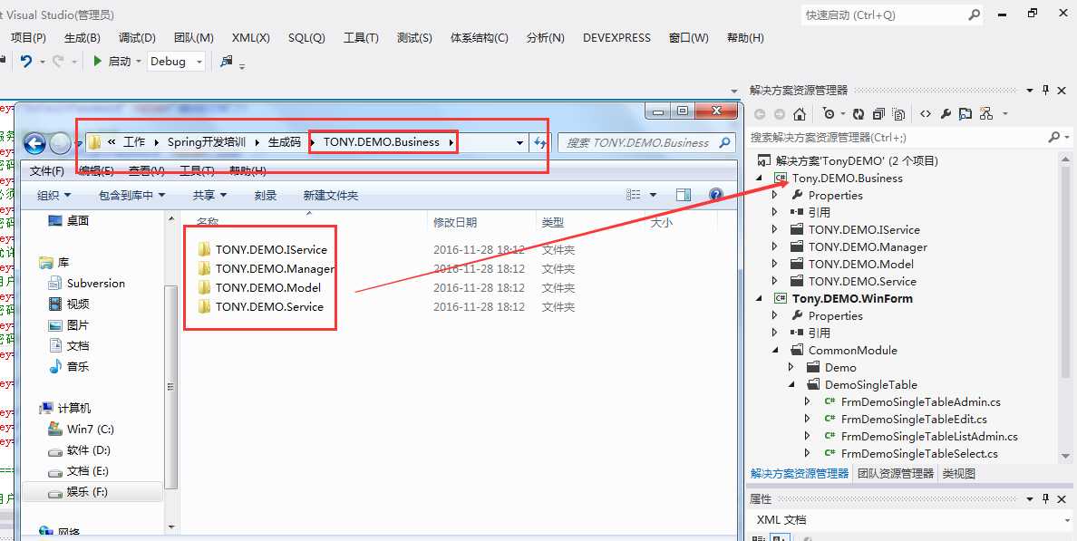1077x541 pixels.
Task: Collapse the Tony.DEMO.WinForm project node
Action: [x=760, y=299]
